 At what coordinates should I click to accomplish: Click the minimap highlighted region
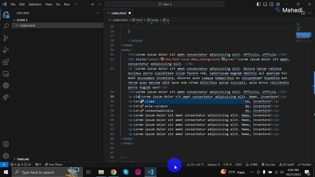304,35
